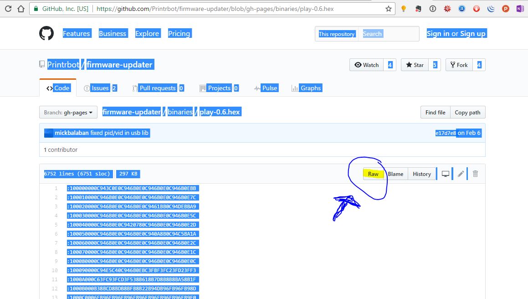Reload the page with browser refresh icon
This screenshot has width=528, height=299.
click(x=8, y=9)
